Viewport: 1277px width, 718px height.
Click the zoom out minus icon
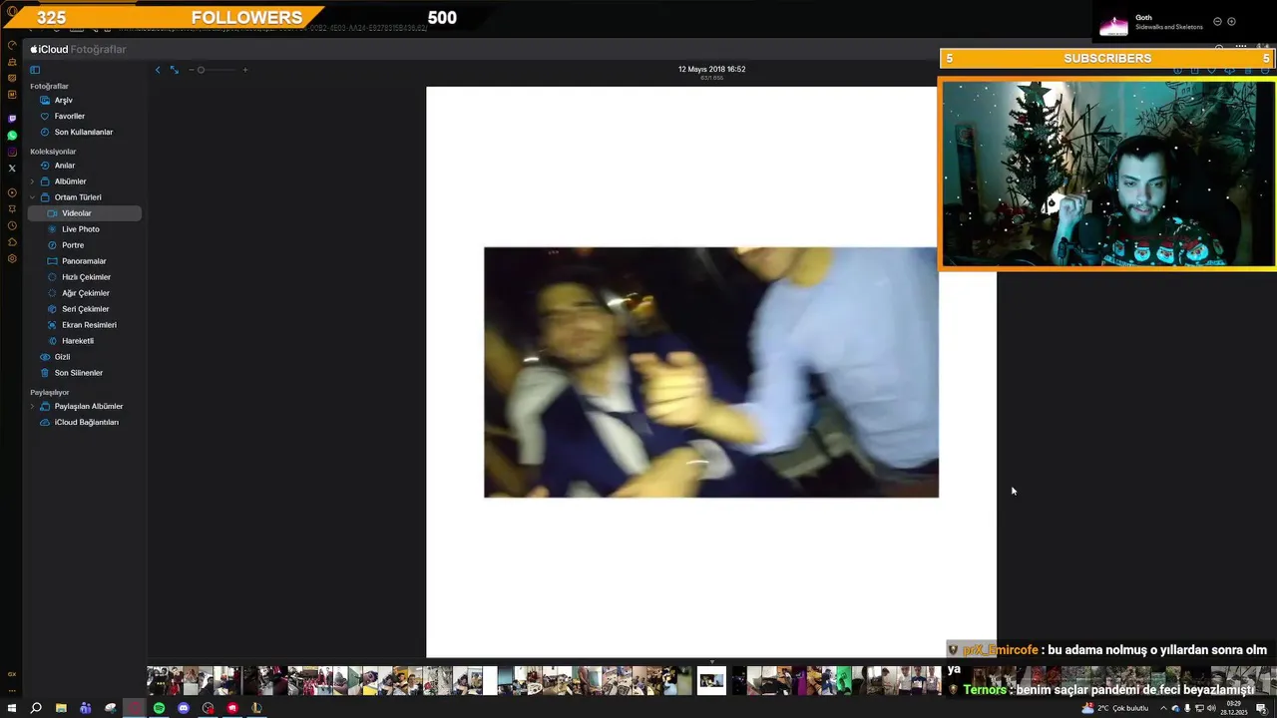(x=191, y=70)
